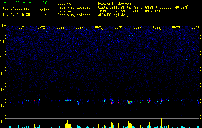The height and width of the screenshot is (128, 202).
Task: Click the 0.8 frequency axis label
Action: coord(3,90)
